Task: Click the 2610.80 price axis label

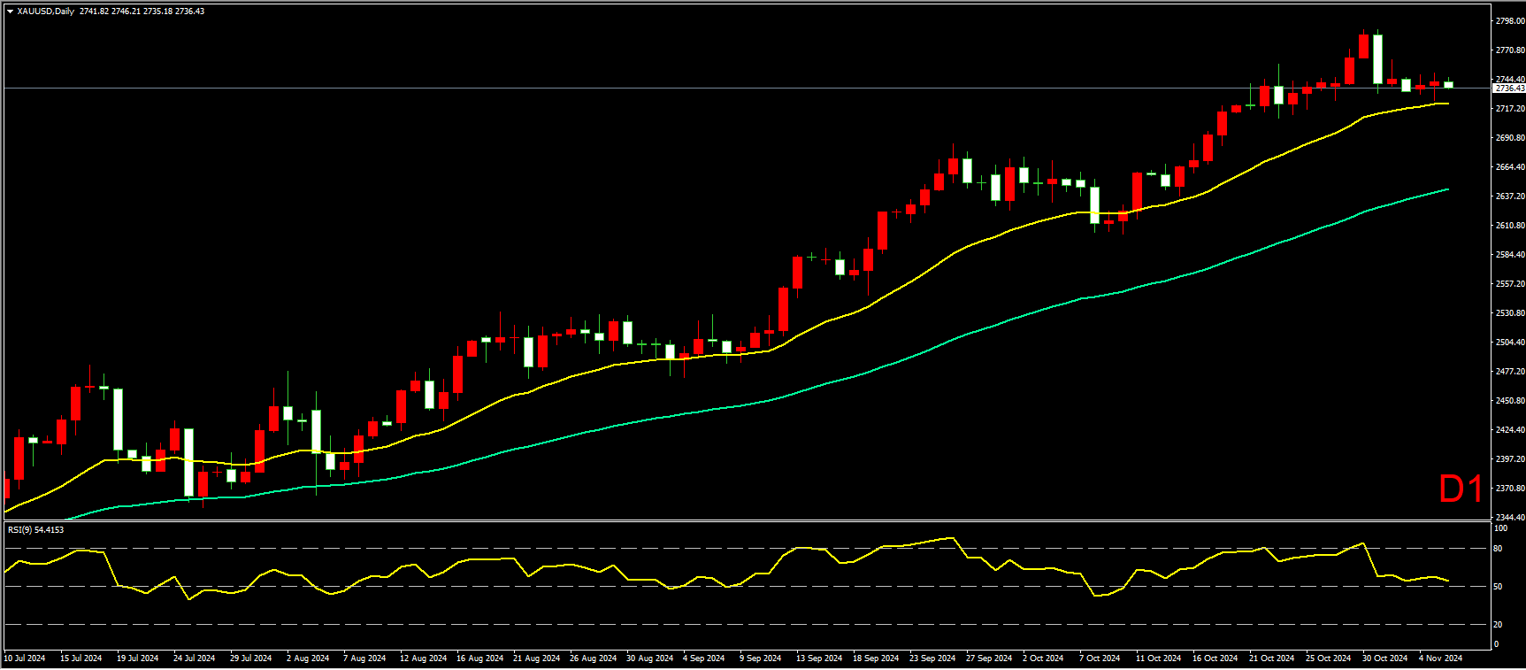Action: click(1510, 226)
